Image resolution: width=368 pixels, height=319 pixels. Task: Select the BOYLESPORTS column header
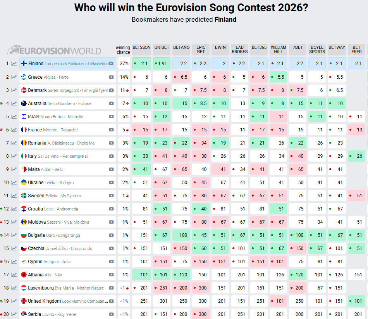[x=317, y=50]
